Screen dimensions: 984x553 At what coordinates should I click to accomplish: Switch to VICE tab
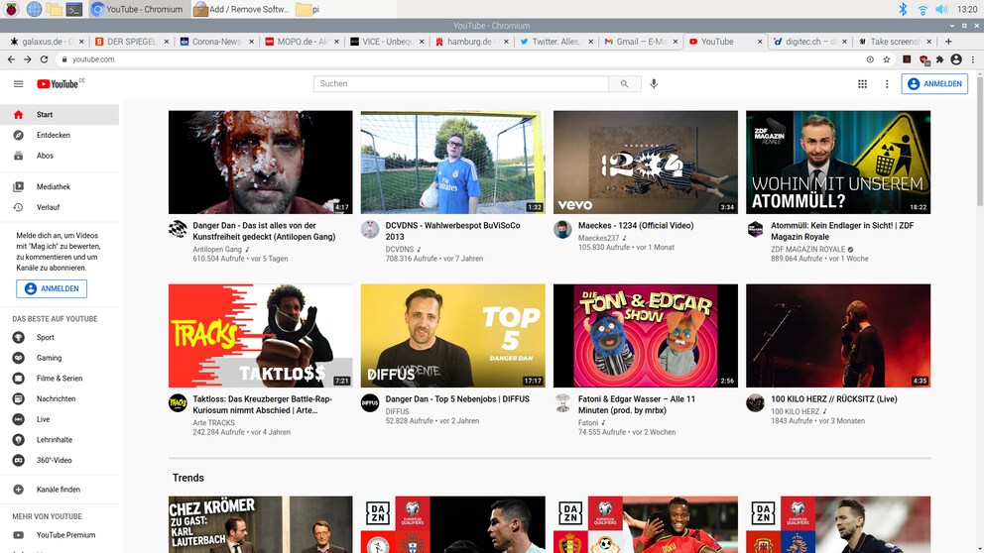387,42
